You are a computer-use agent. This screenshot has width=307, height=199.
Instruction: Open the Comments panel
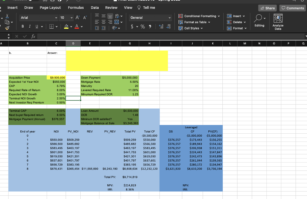pyautogui.click(x=292, y=8)
